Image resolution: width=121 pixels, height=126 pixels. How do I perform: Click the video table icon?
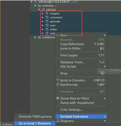(47, 29)
